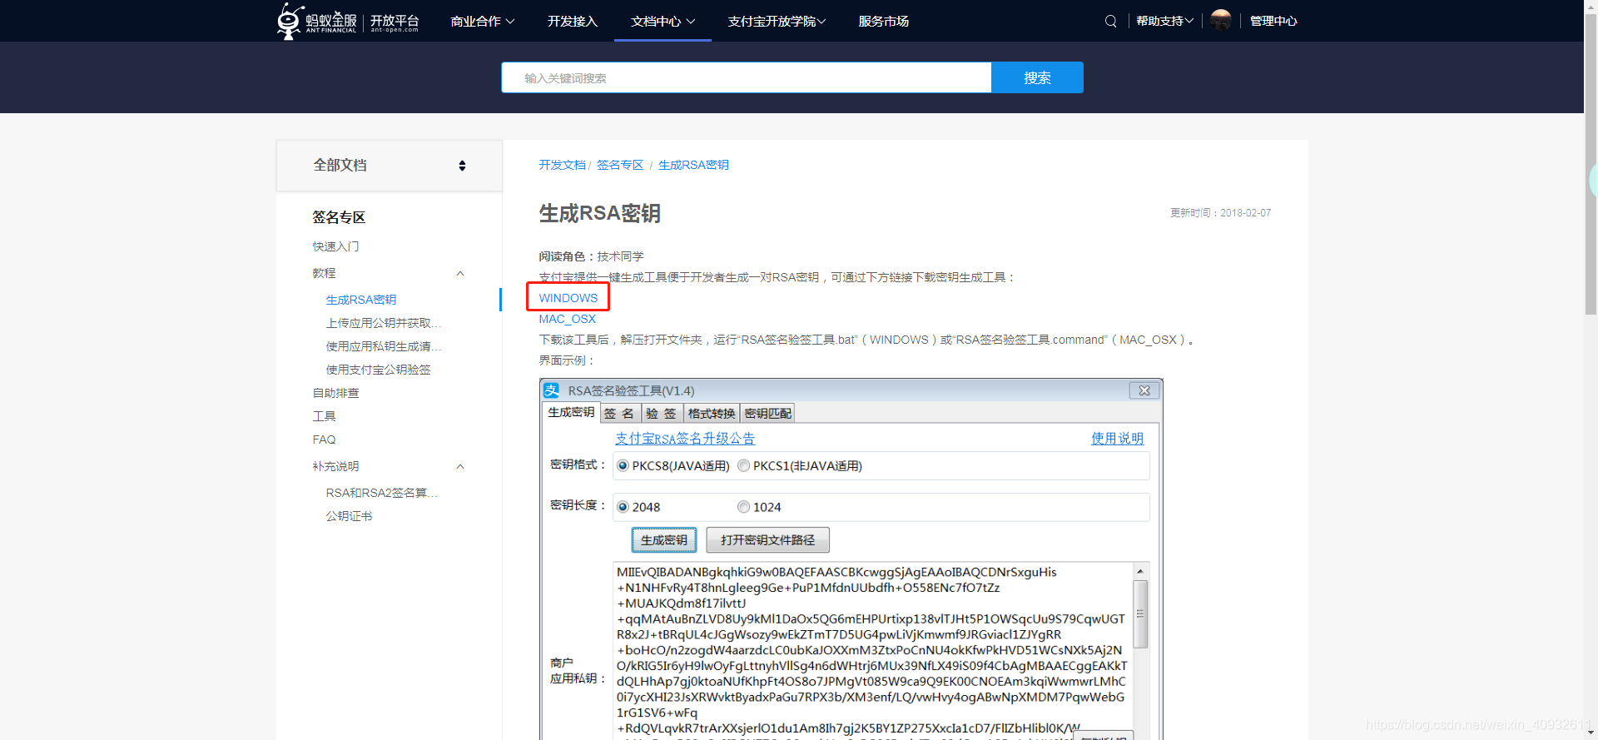Open the 使用说明 link
The image size is (1598, 740).
(x=1117, y=439)
